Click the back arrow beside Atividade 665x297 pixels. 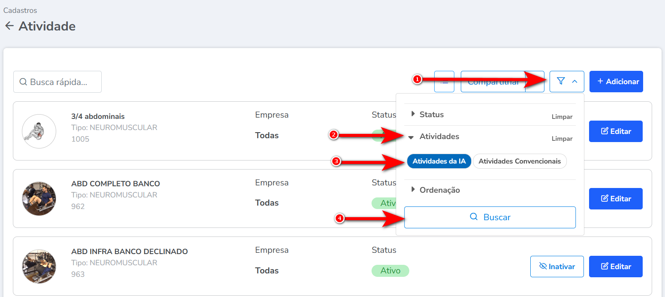(x=9, y=26)
